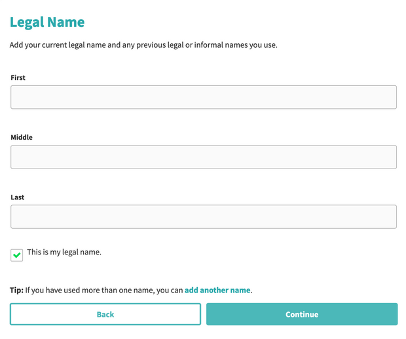The height and width of the screenshot is (339, 406).
Task: Toggle off the legal name checkbox
Action: [x=17, y=254]
